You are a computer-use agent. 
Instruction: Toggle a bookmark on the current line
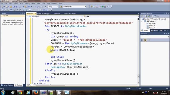pyautogui.click(x=30, y=10)
